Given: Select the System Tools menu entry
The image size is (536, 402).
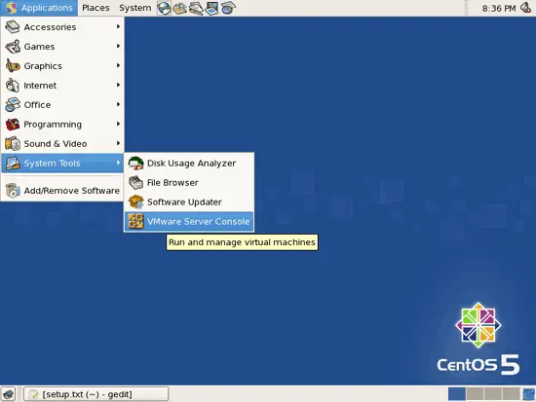Looking at the screenshot, I should click(x=62, y=164).
